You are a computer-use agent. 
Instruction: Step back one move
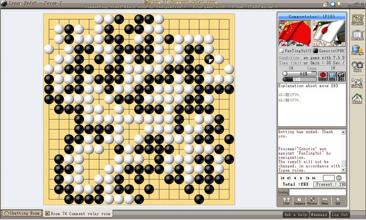tap(295, 178)
